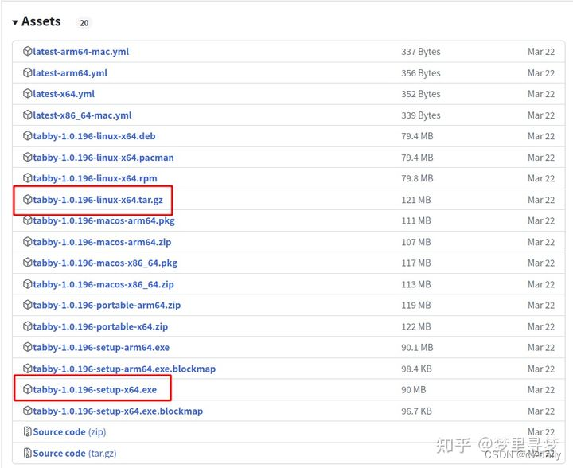Click the 111 MB size value
Screen dimensions: 573x468
pyautogui.click(x=416, y=220)
